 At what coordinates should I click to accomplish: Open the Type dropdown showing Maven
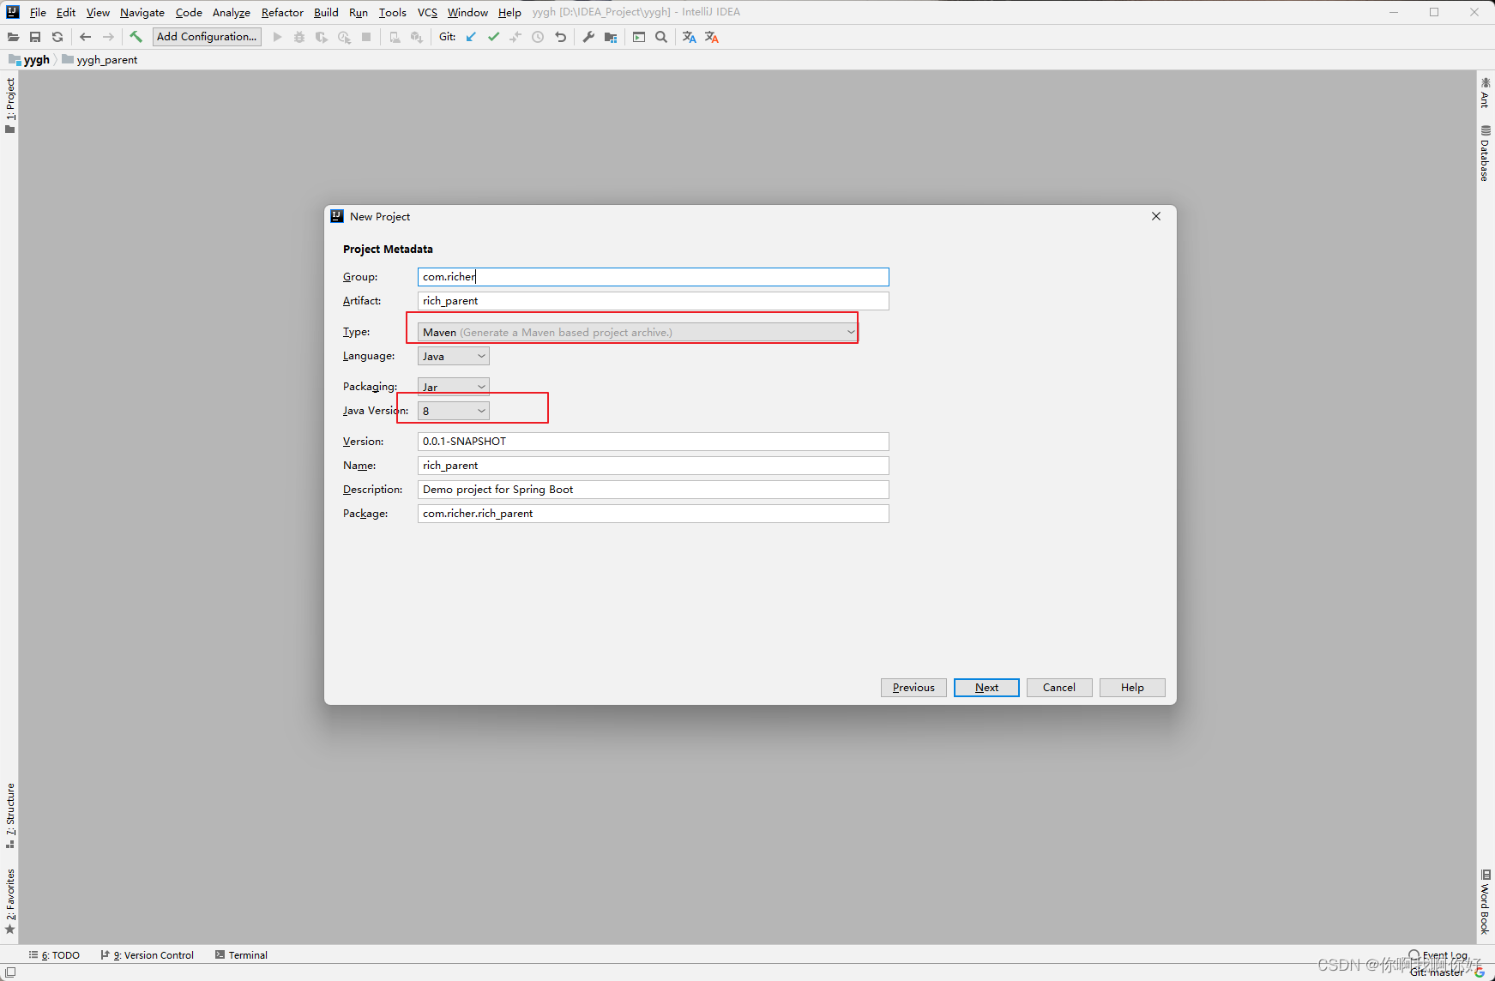coord(850,332)
